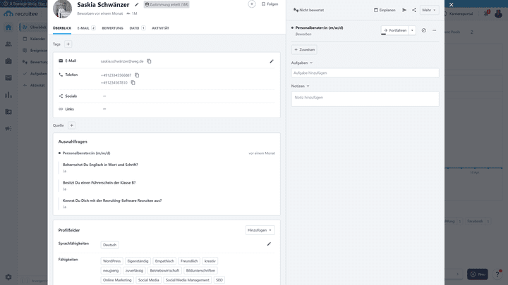
Task: Open the Hinzufügen dropdown in Profilfelder
Action: pos(260,230)
